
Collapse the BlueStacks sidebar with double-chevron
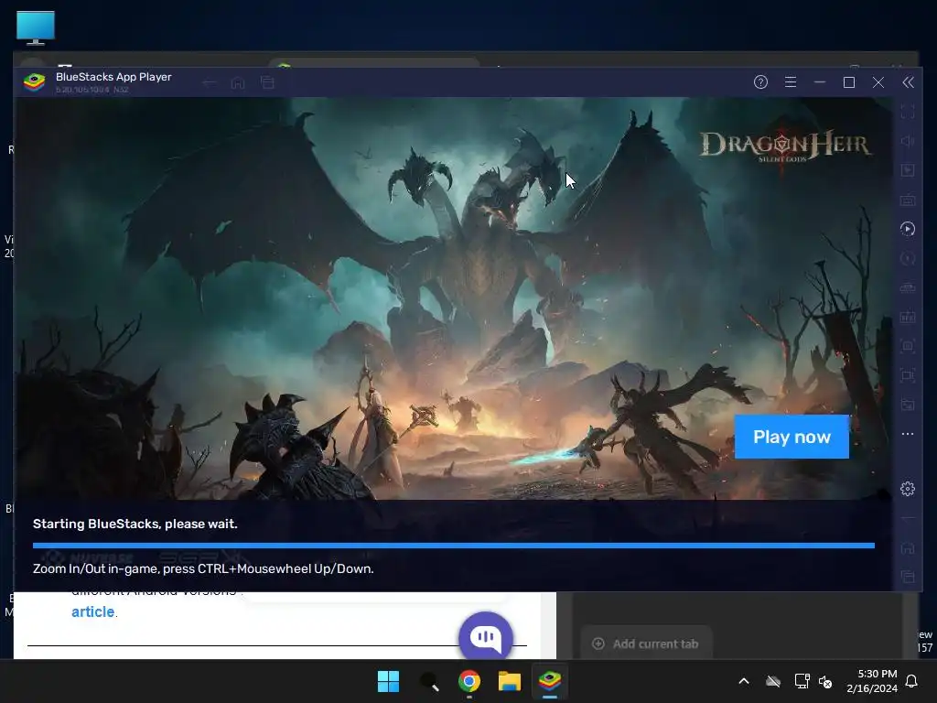pyautogui.click(x=908, y=82)
